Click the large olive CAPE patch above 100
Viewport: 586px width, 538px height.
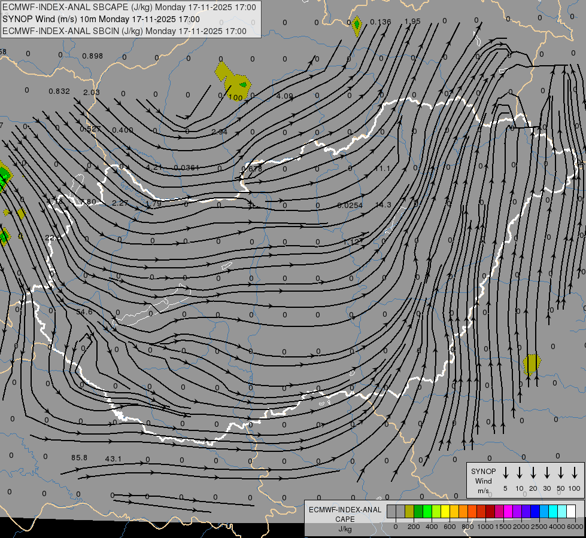coord(232,80)
